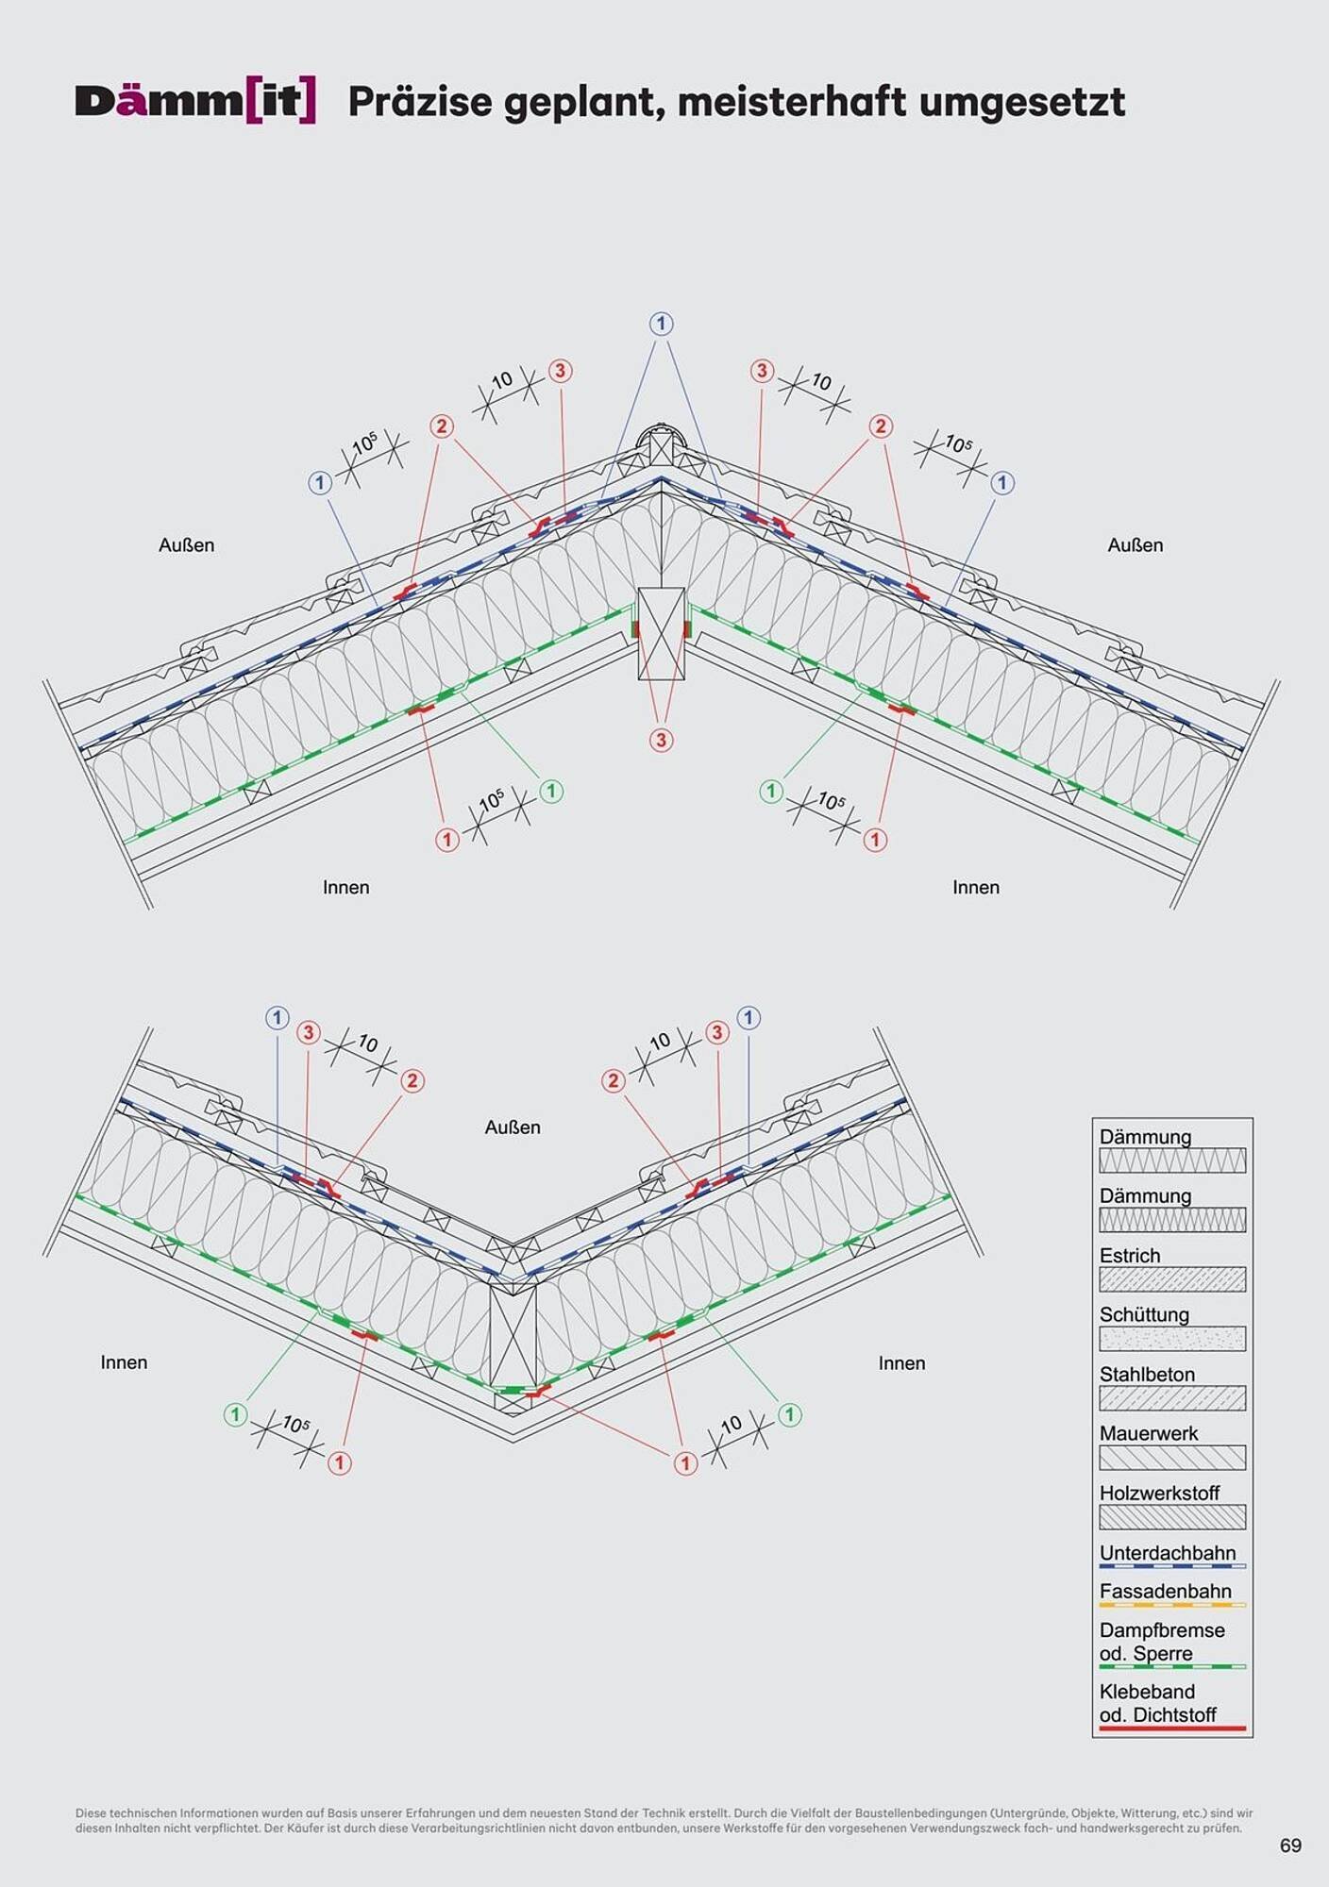Image resolution: width=1329 pixels, height=1887 pixels.
Task: Click the red circled 3 below the ridge beam
Action: [661, 741]
